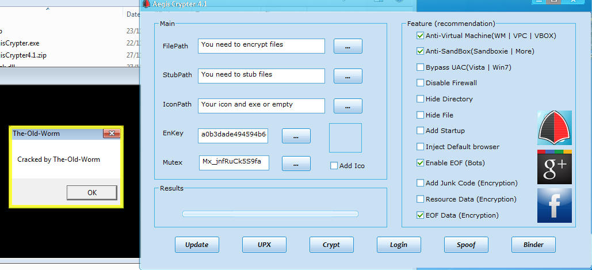This screenshot has height=270, width=592.
Task: Generate Mutex with its ellipsis button
Action: coord(296,163)
